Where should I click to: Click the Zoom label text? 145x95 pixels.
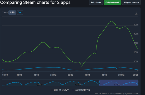click(x=5, y=13)
